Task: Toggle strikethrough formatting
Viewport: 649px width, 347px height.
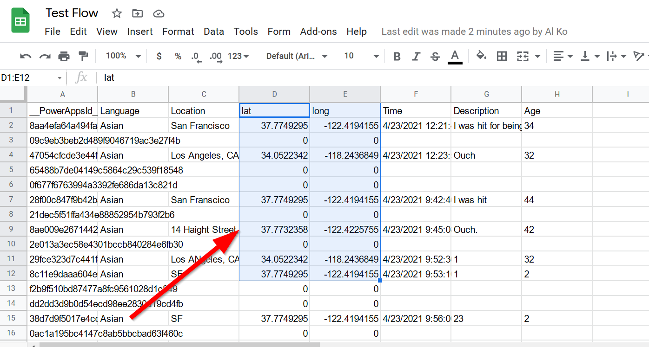Action: (435, 57)
